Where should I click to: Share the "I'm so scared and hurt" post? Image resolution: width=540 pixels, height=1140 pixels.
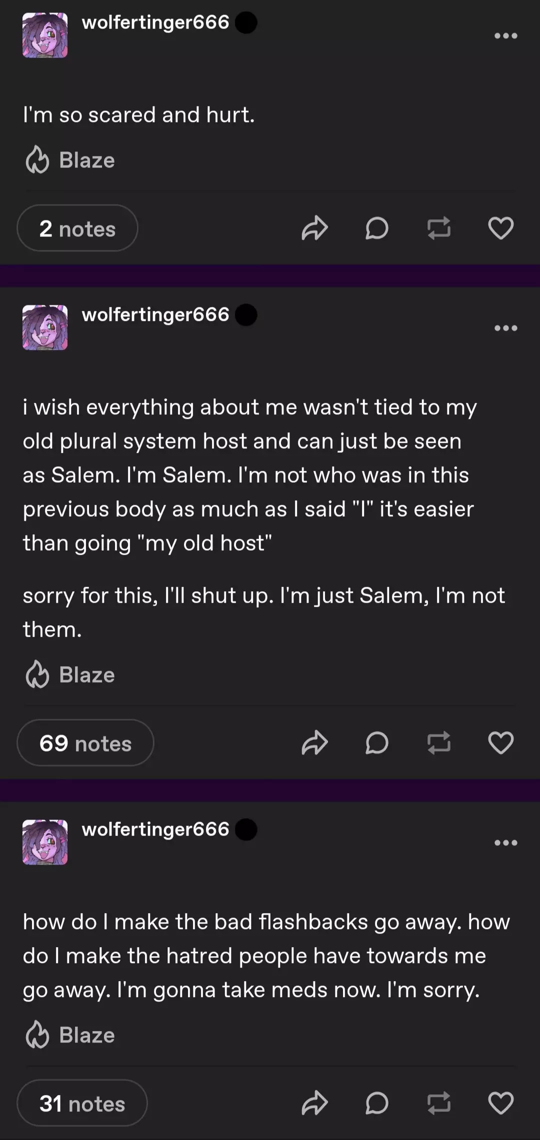[x=314, y=228]
